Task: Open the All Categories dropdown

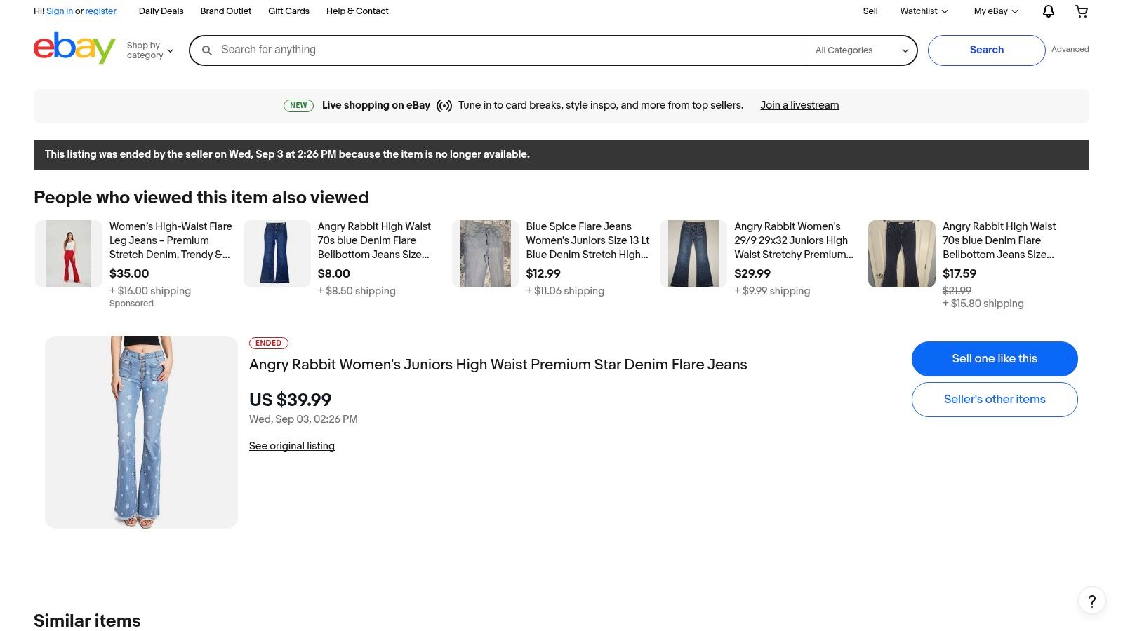Action: tap(860, 50)
